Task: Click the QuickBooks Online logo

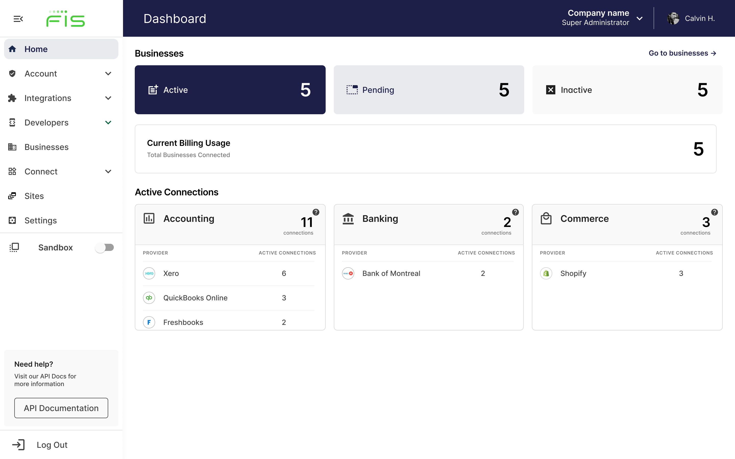Action: pyautogui.click(x=149, y=298)
